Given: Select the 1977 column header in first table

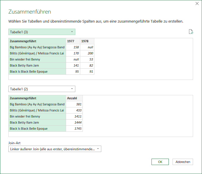Looking at the screenshot, I should point(73,41).
